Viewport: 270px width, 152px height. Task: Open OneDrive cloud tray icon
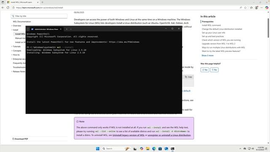pyautogui.click(x=245, y=149)
